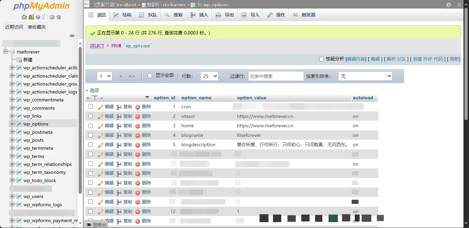Click pencil edit icon in blogname row
This screenshot has height=228, width=469.
coord(100,136)
